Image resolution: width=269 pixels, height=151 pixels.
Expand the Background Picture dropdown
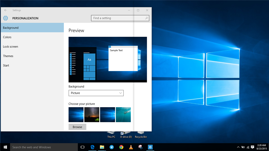[x=96, y=93]
